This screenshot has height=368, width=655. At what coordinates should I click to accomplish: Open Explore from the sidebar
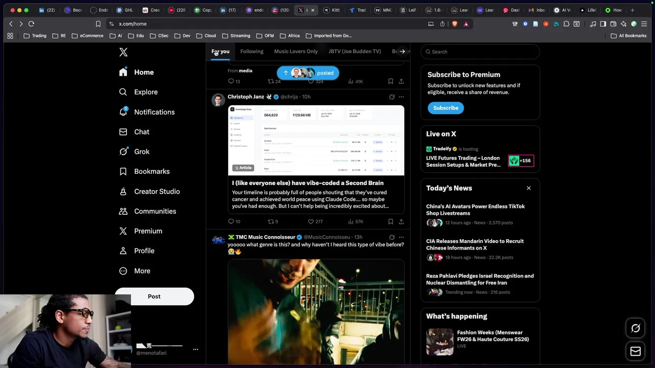[138, 92]
